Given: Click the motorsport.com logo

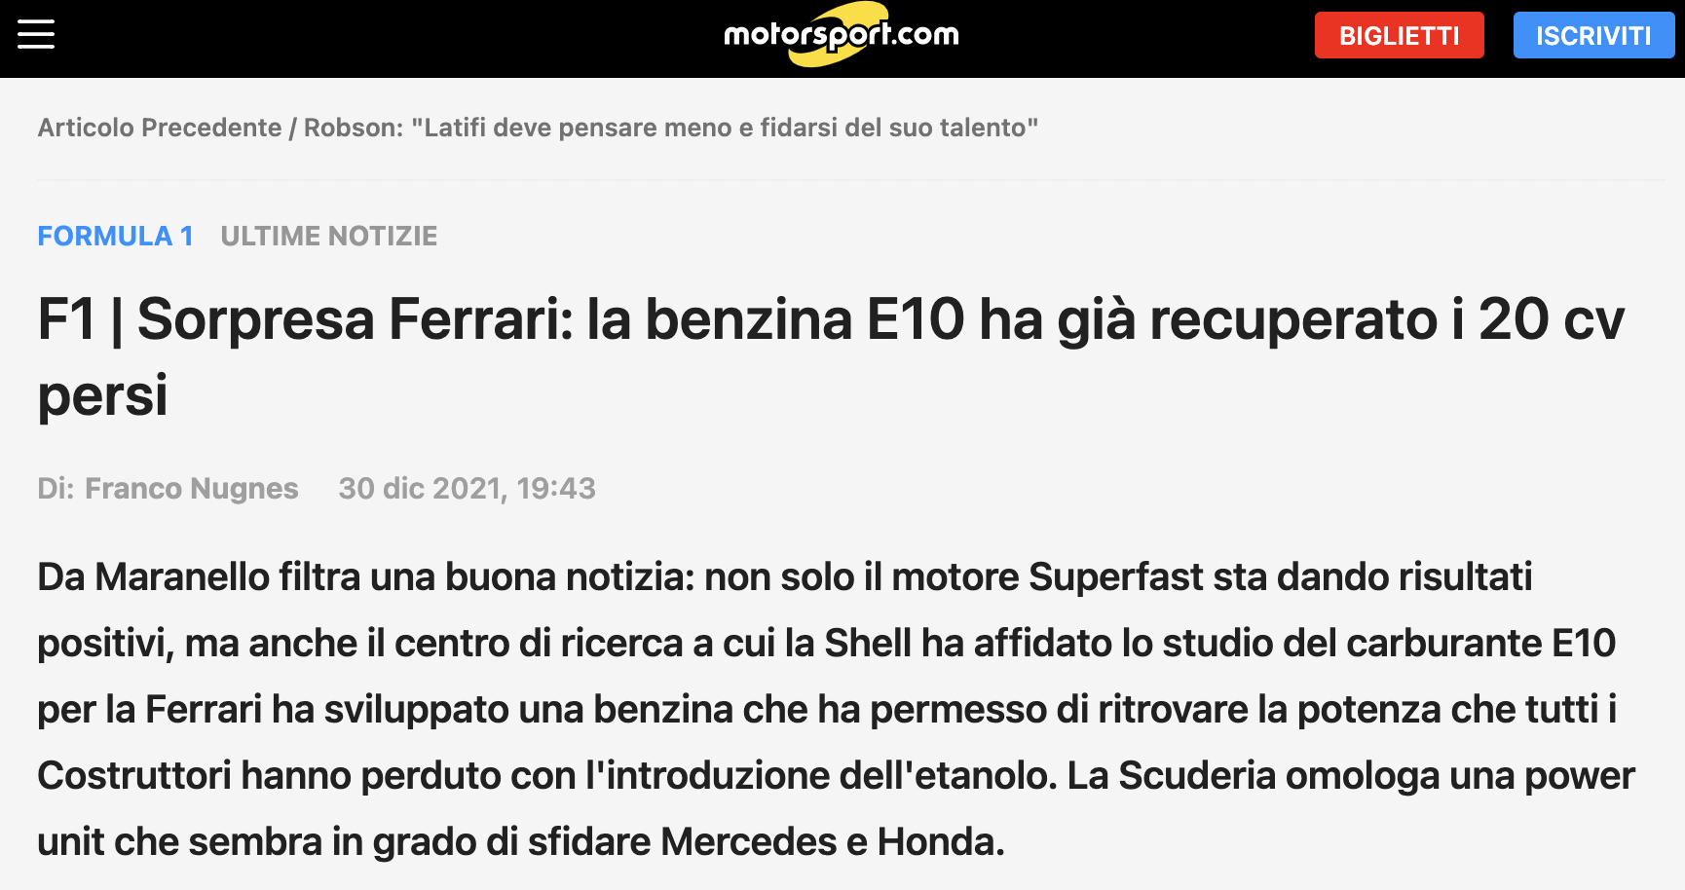Looking at the screenshot, I should click(x=842, y=34).
